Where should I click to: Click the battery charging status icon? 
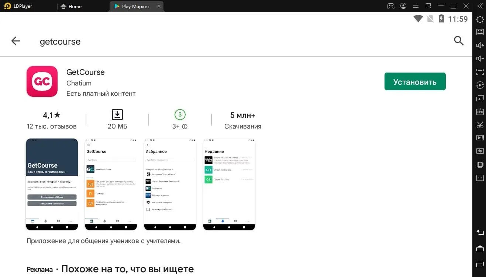tap(441, 18)
